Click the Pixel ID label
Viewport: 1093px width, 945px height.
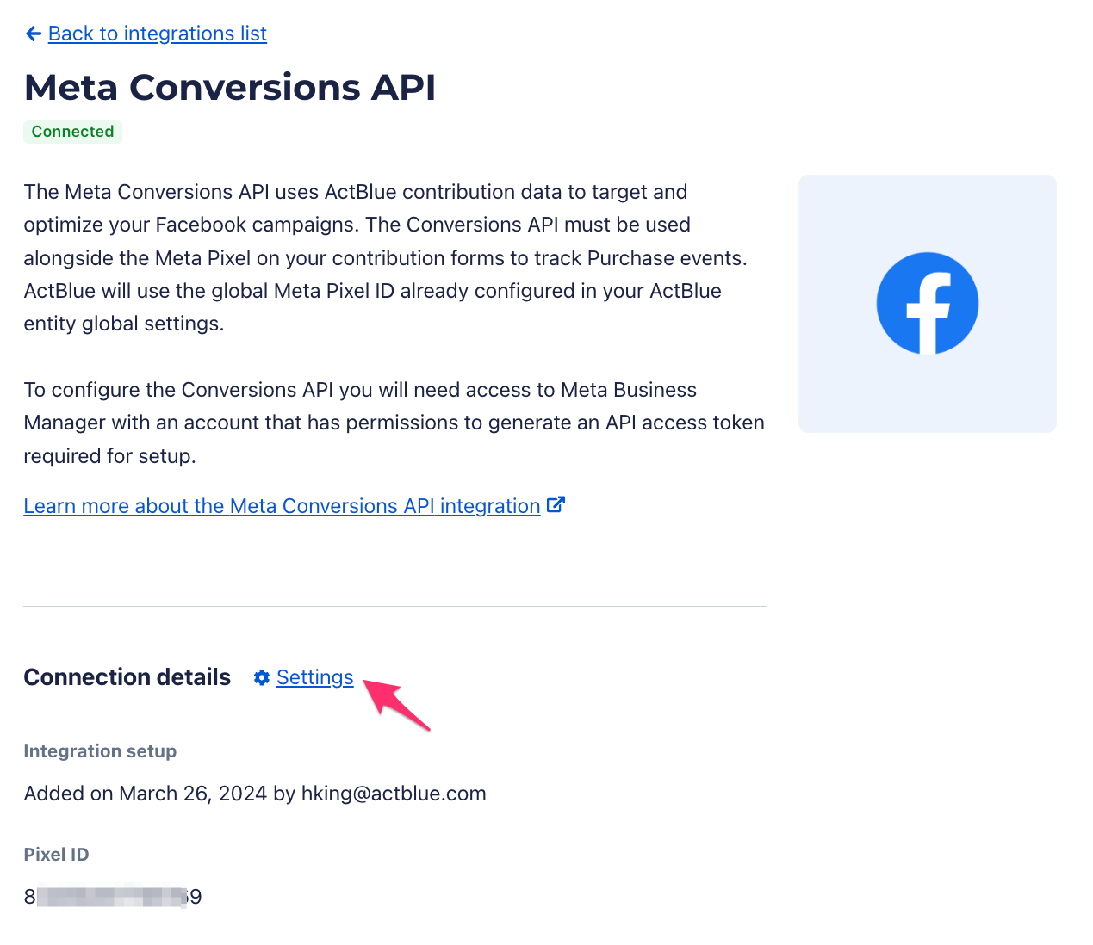click(56, 855)
